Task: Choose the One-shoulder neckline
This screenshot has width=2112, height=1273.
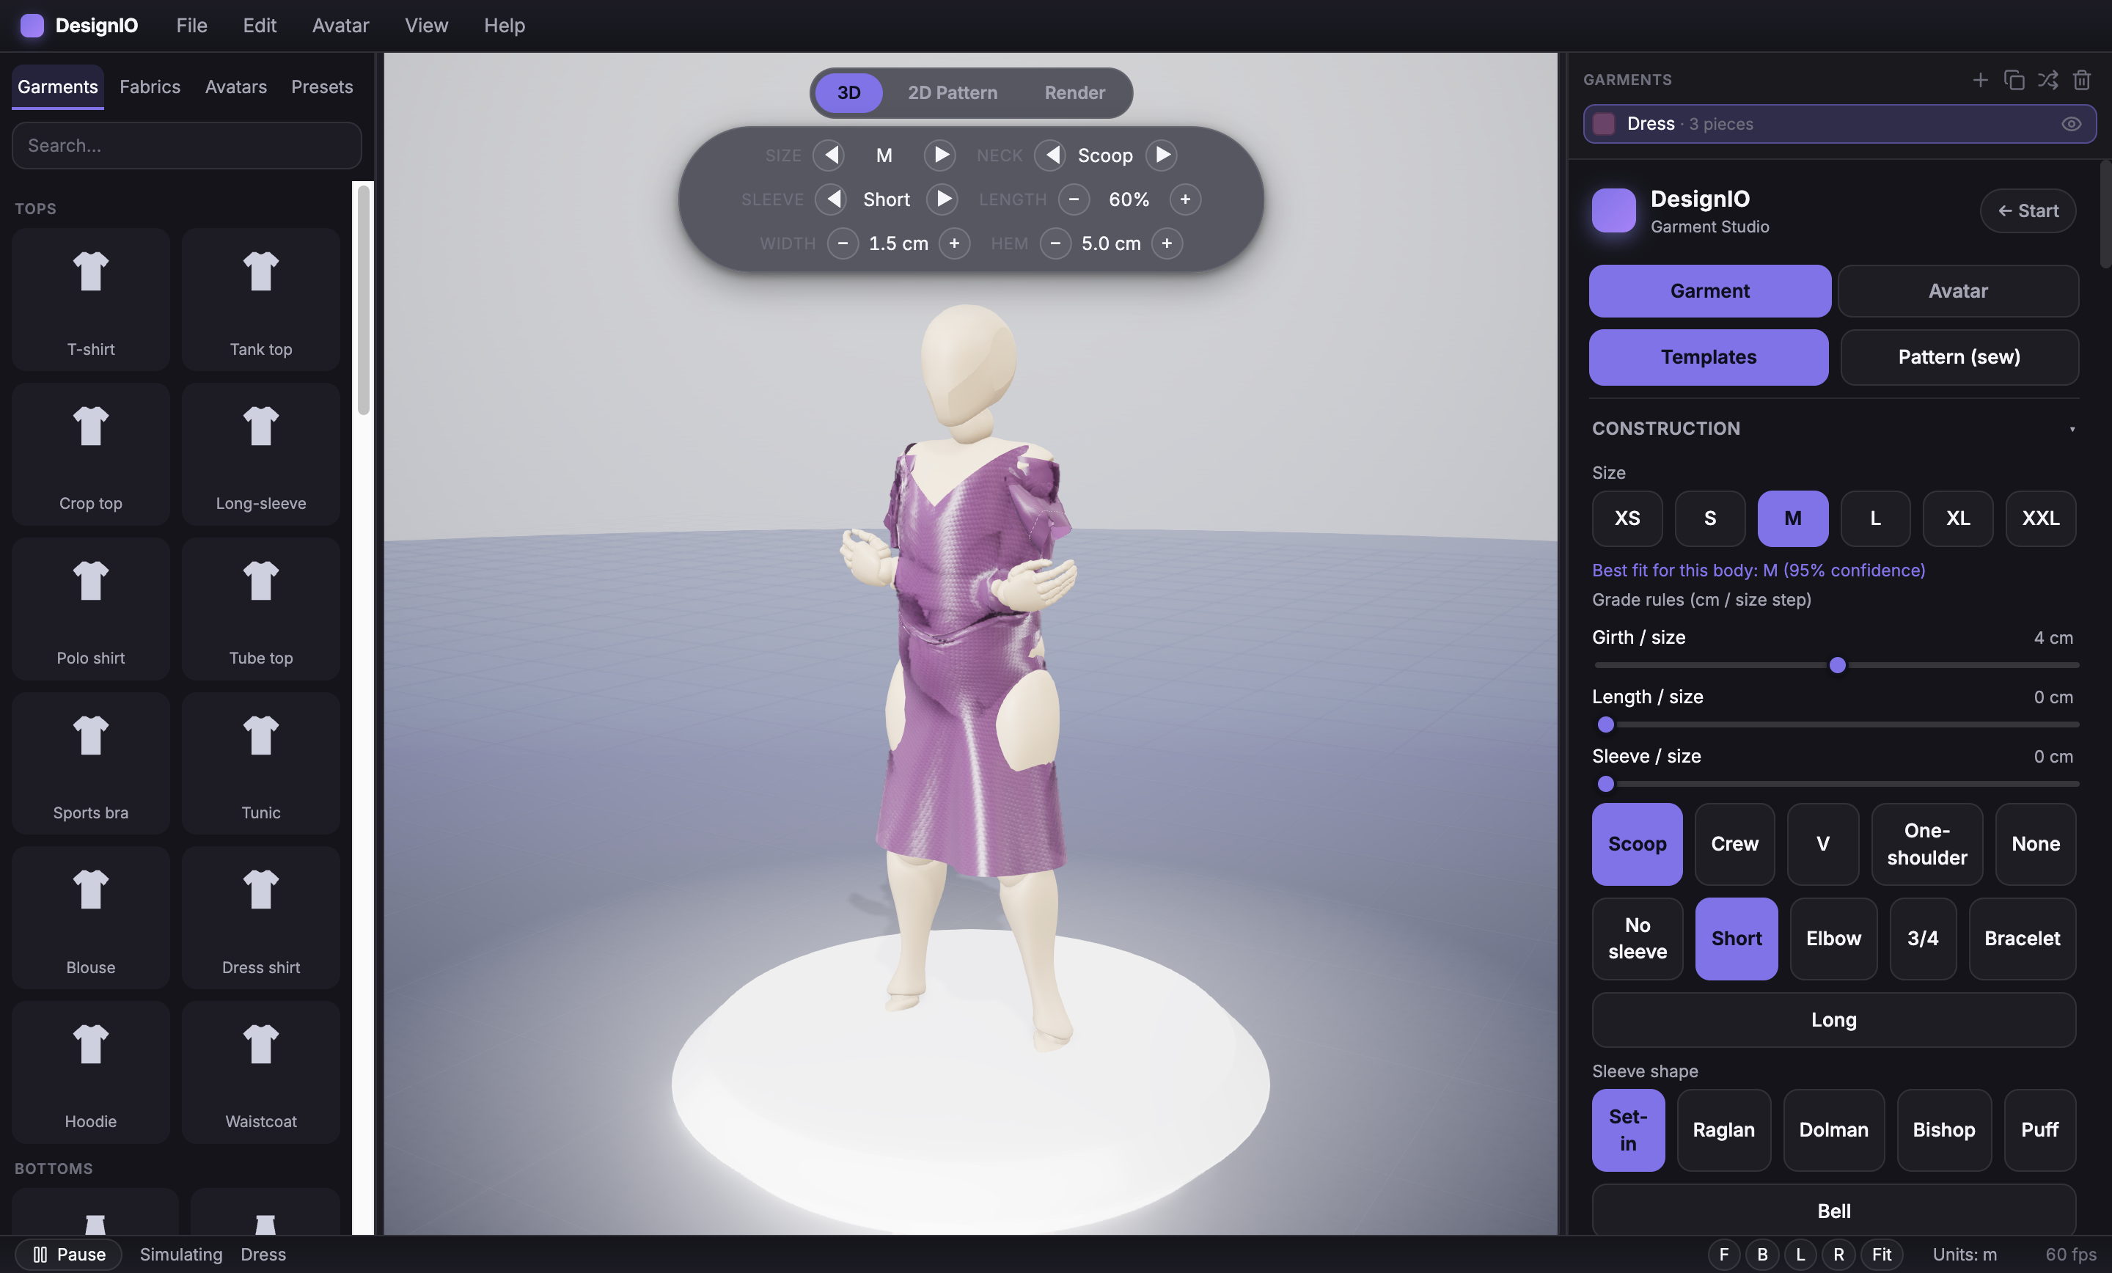Action: 1927,844
